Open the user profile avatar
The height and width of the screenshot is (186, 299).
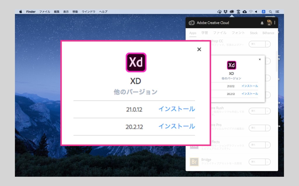click(x=269, y=23)
